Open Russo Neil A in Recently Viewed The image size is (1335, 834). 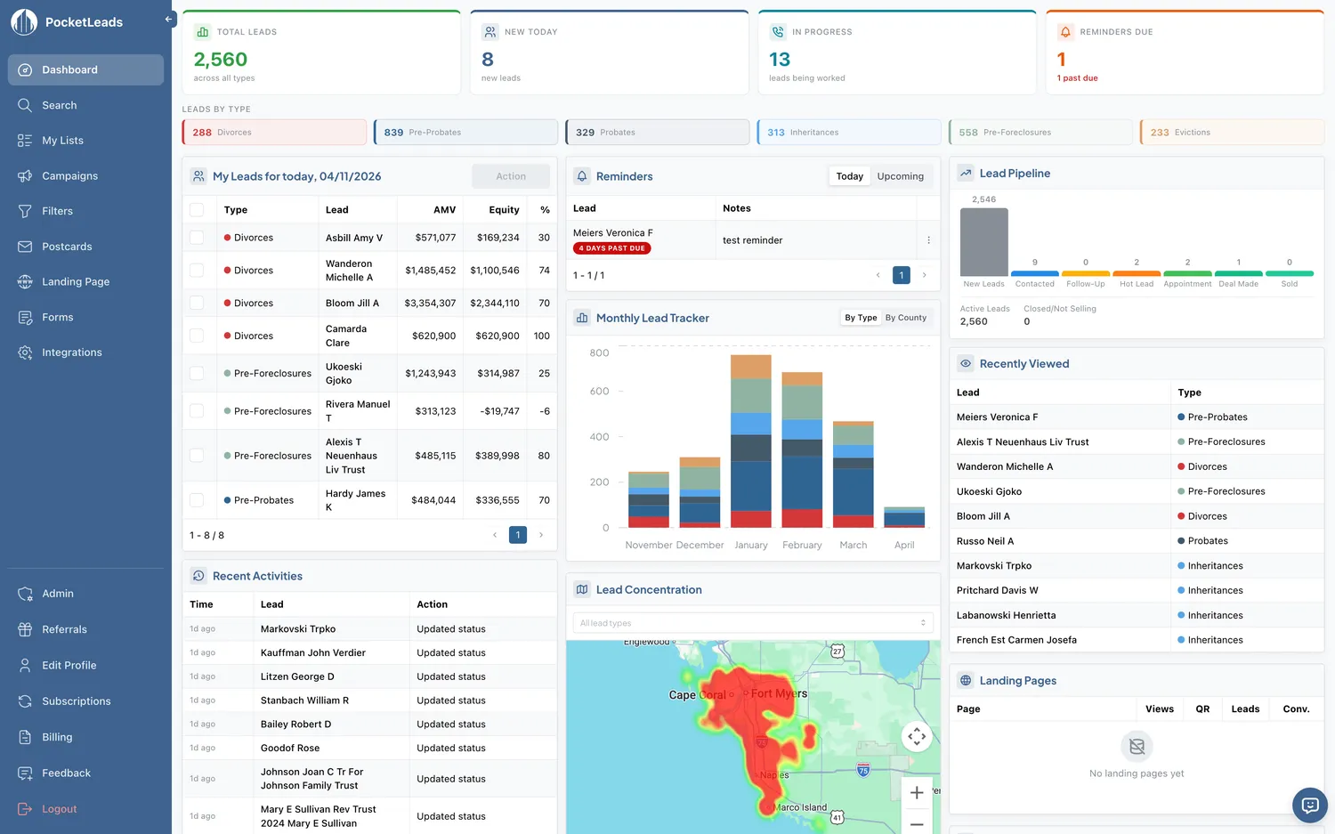985,541
